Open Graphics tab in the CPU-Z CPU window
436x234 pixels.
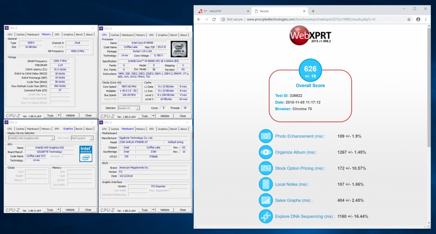pyautogui.click(x=163, y=35)
